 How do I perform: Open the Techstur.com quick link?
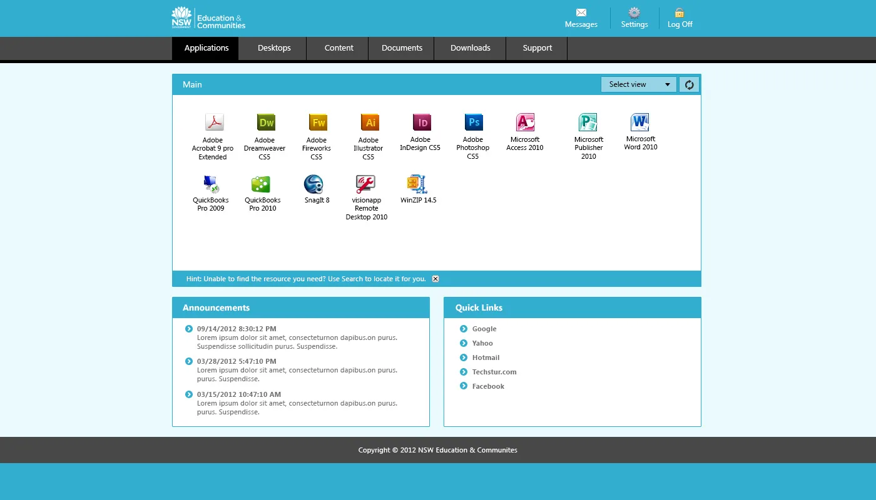pos(494,372)
